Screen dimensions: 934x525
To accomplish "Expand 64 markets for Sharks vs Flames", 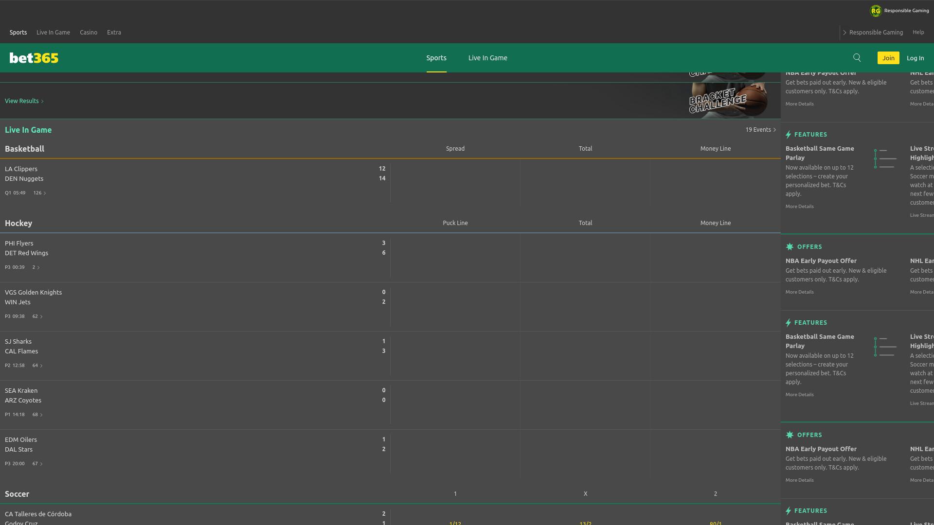I will [x=37, y=366].
